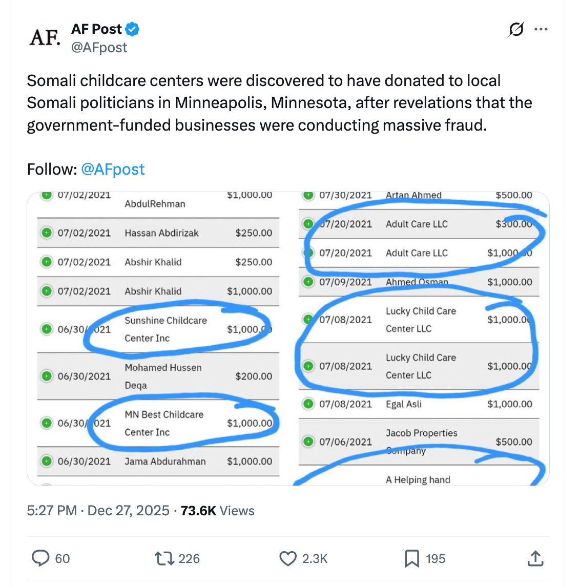The height and width of the screenshot is (587, 580).
Task: Click the 2.3K likes count
Action: click(315, 558)
